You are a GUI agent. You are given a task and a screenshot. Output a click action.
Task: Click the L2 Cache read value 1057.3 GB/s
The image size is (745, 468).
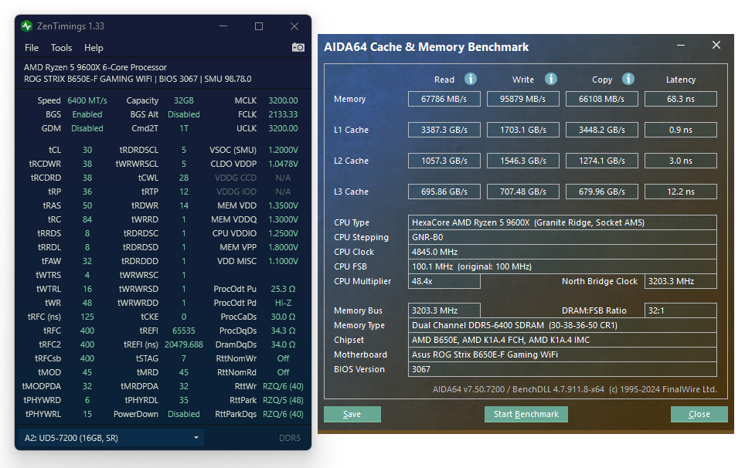pyautogui.click(x=444, y=161)
